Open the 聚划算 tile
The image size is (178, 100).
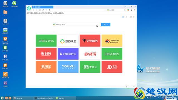click(x=46, y=54)
